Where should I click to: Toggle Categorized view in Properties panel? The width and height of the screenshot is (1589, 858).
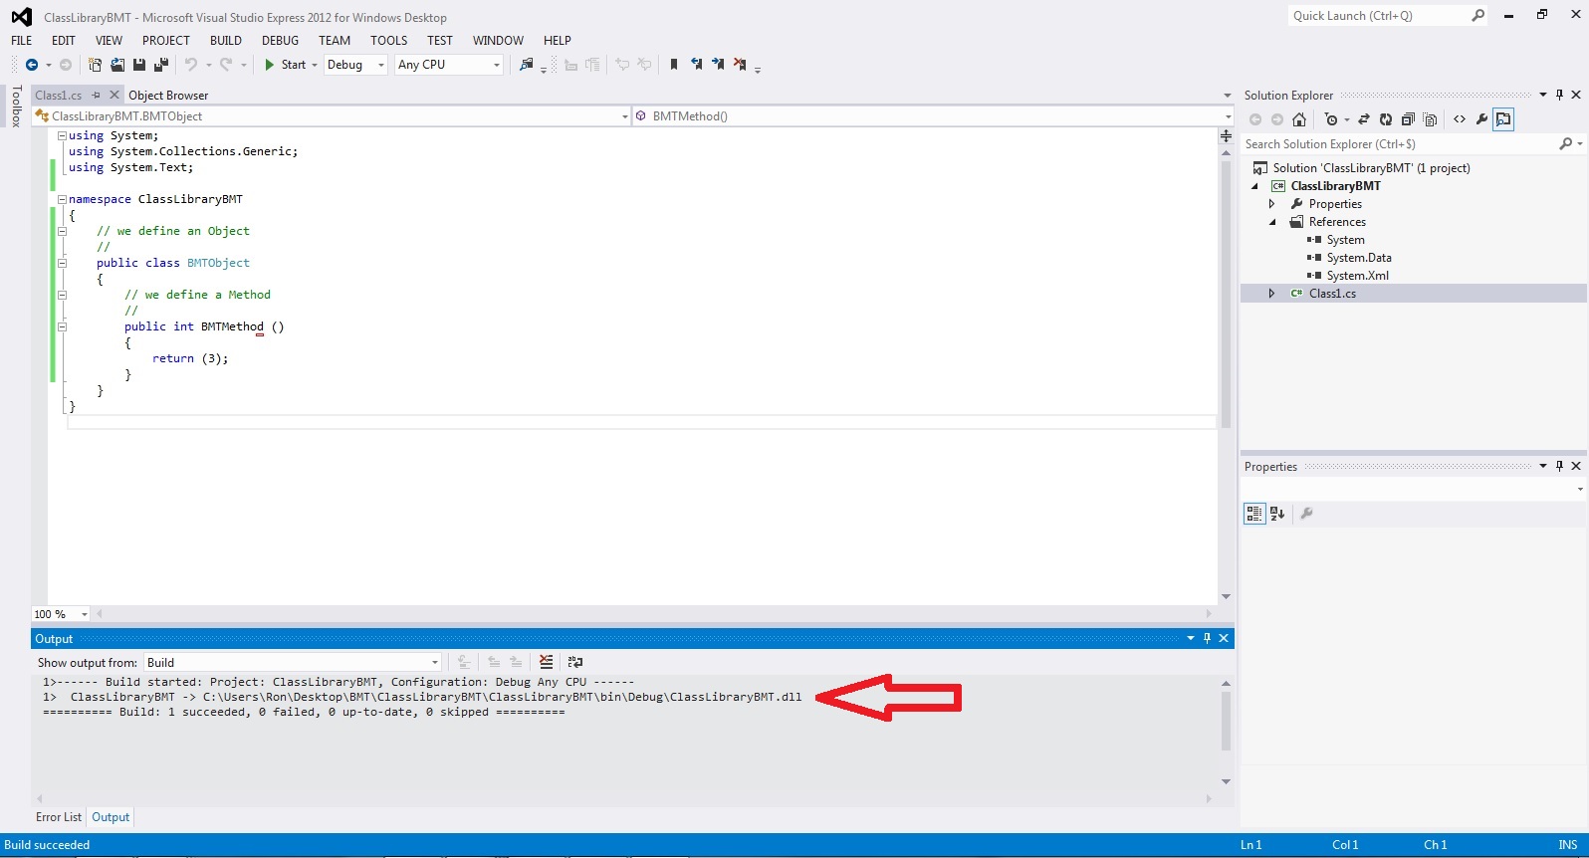[1254, 514]
